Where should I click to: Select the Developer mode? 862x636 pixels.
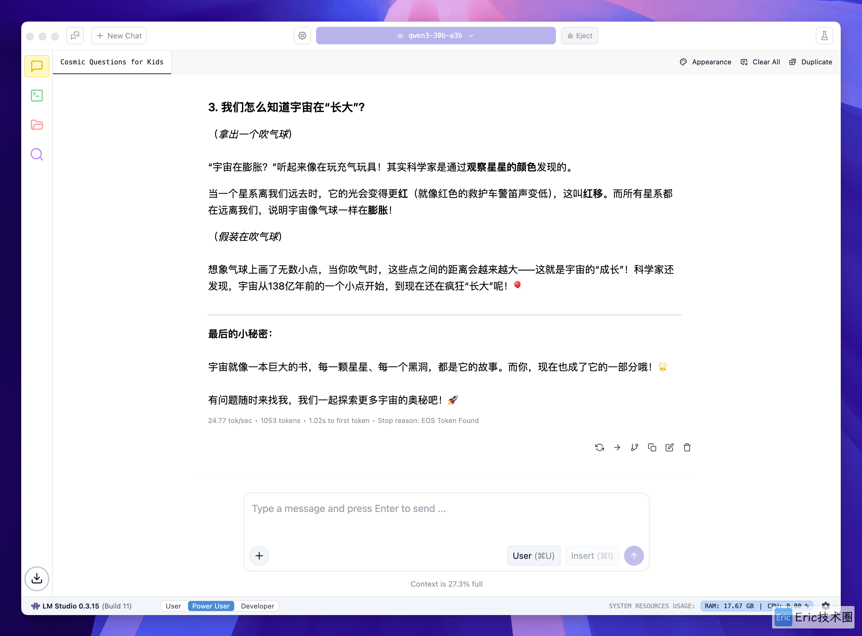(257, 606)
